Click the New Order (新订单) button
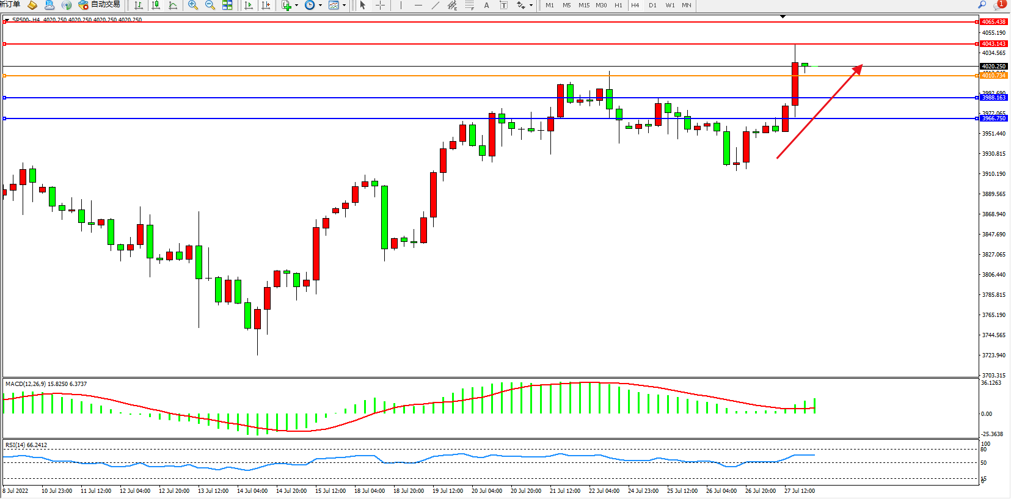This screenshot has width=1011, height=499. click(x=10, y=5)
